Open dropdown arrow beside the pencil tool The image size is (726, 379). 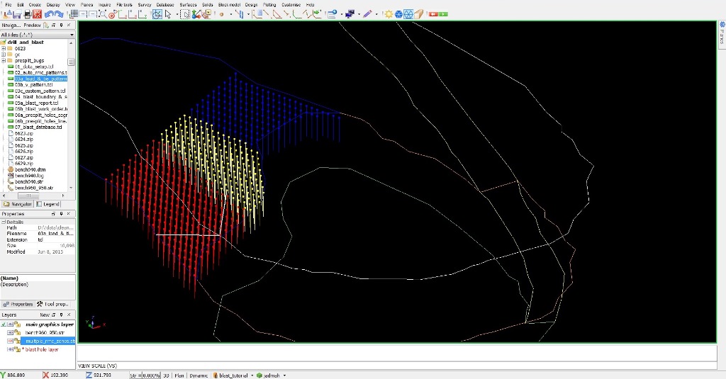pos(376,14)
